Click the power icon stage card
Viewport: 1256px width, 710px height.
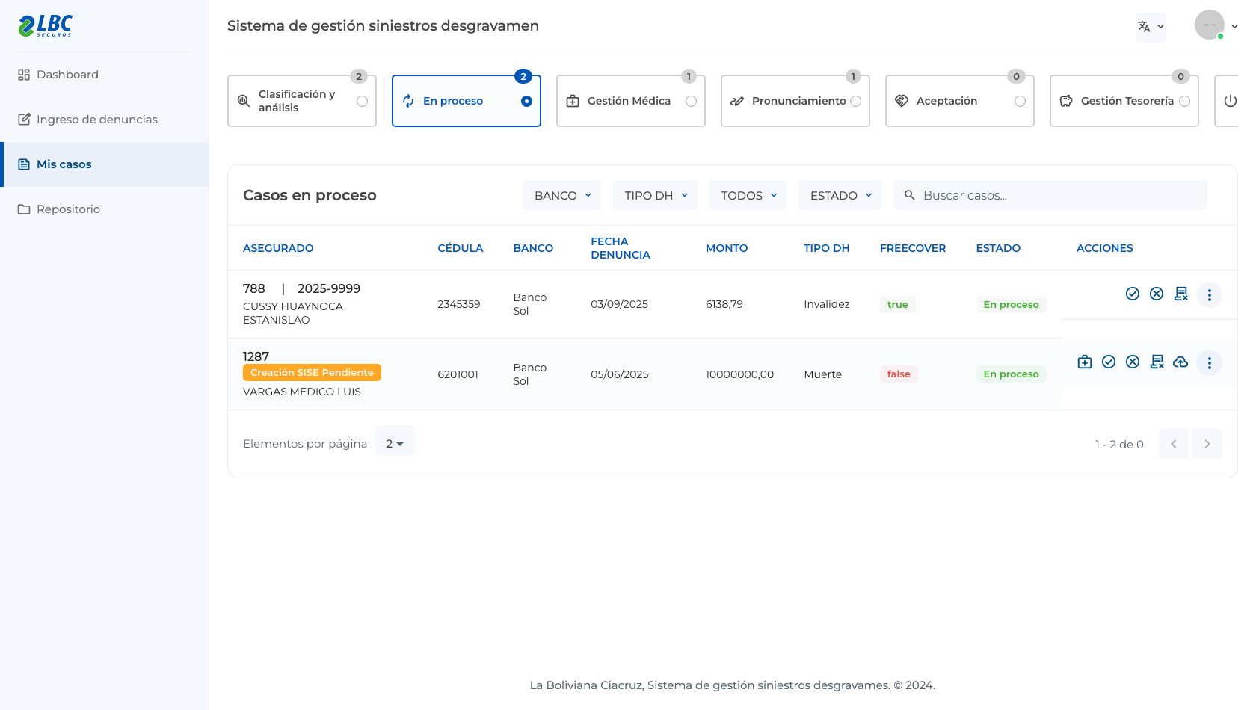(1230, 101)
